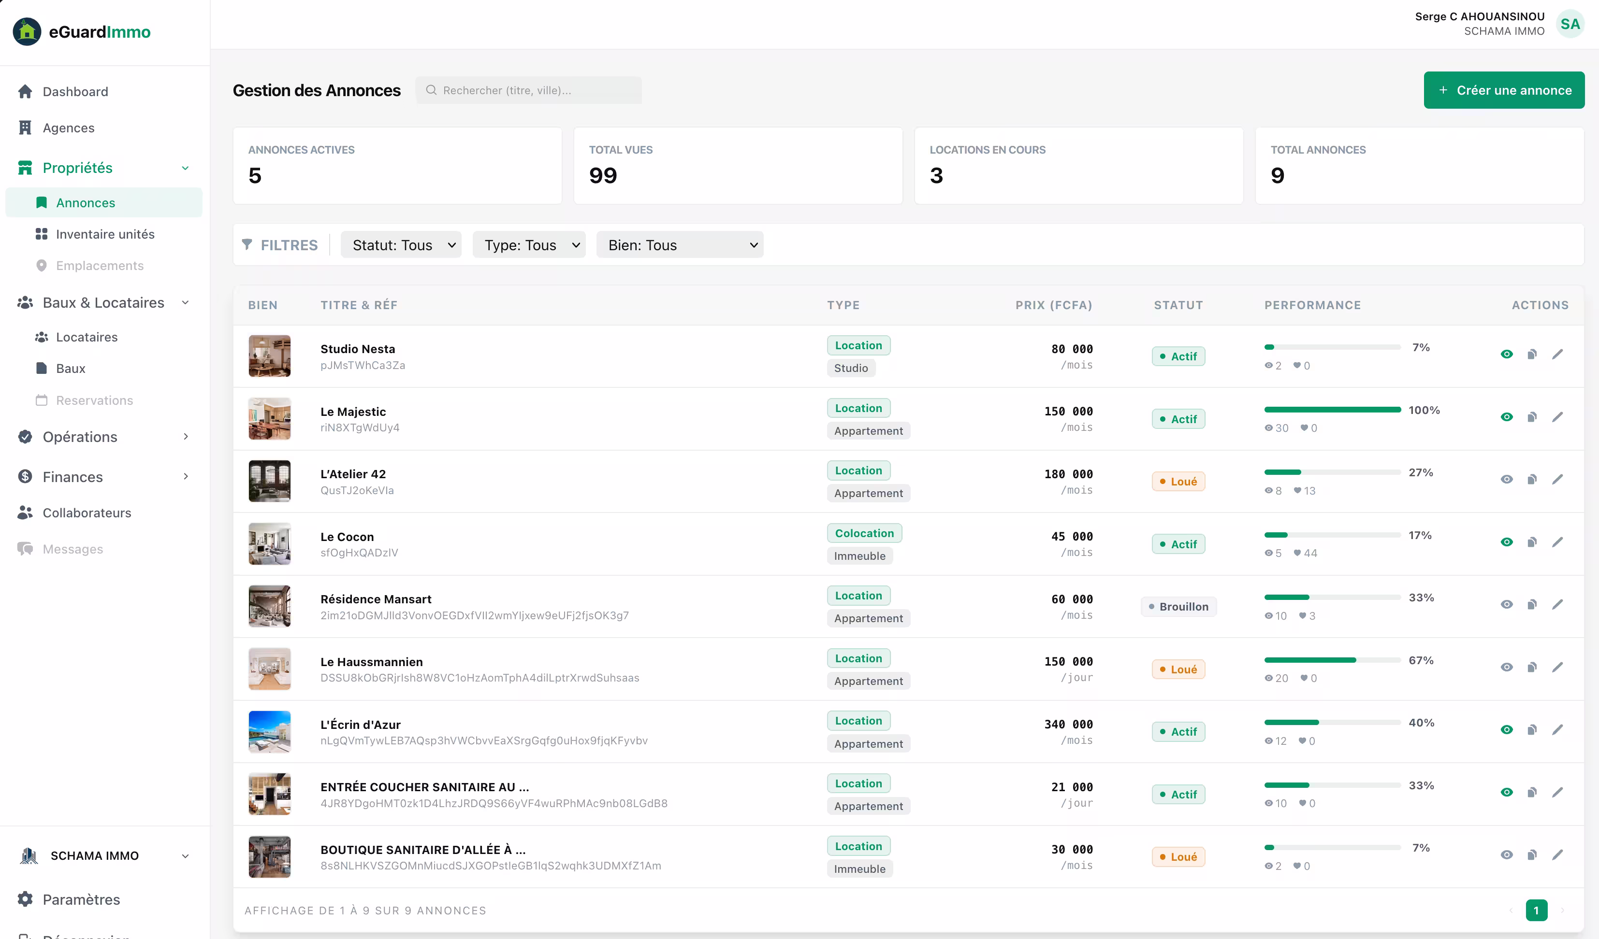The width and height of the screenshot is (1599, 939).
Task: Click the duplicate icon for Le Majestic
Action: coord(1532,416)
